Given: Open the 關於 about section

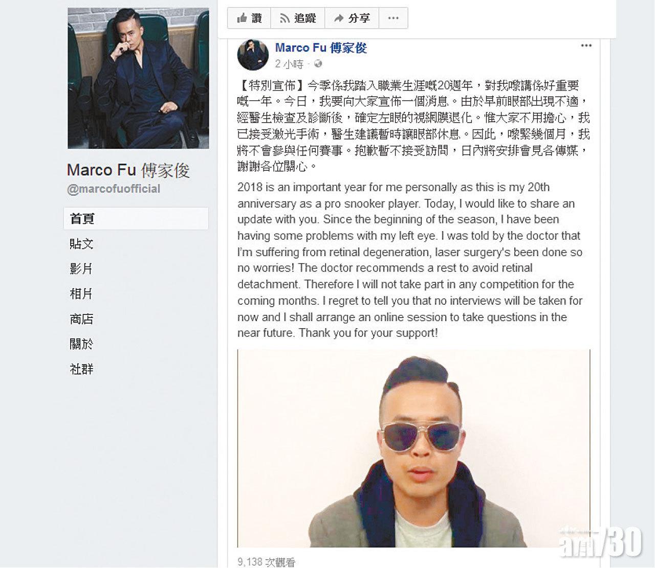Looking at the screenshot, I should (81, 344).
